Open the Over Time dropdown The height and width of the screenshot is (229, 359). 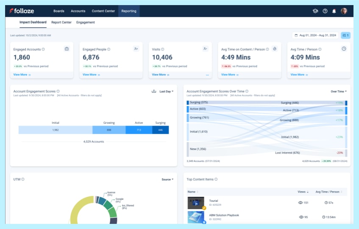[339, 91]
